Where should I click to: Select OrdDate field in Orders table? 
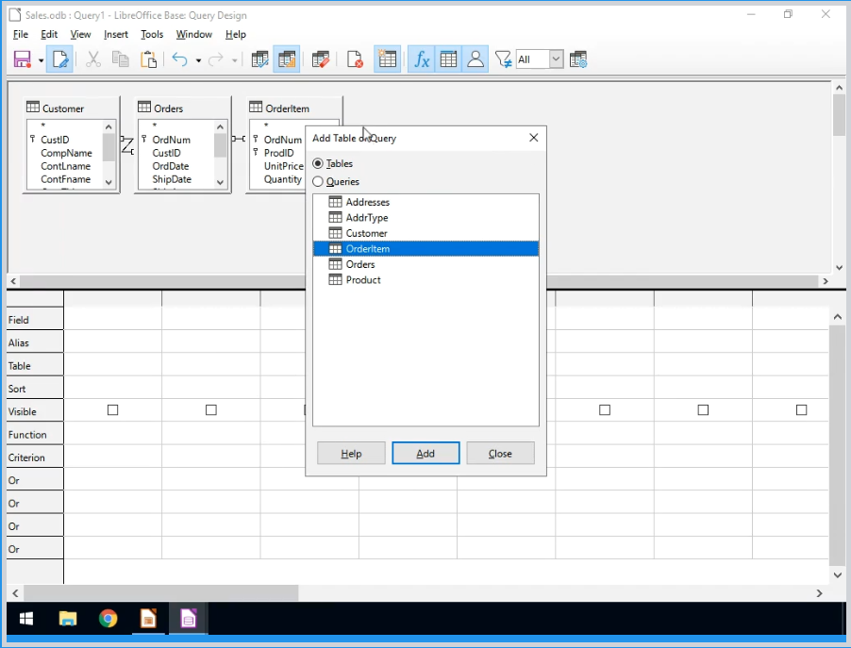point(171,166)
